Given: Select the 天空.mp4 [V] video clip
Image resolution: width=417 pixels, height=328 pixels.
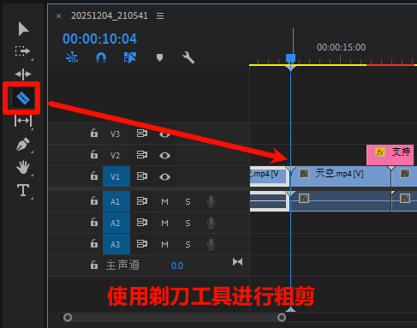Looking at the screenshot, I should (341, 176).
